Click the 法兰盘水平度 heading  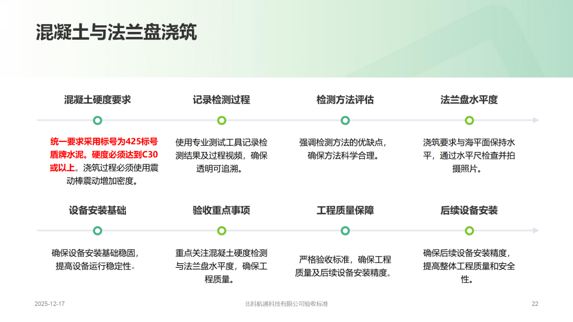pyautogui.click(x=469, y=100)
